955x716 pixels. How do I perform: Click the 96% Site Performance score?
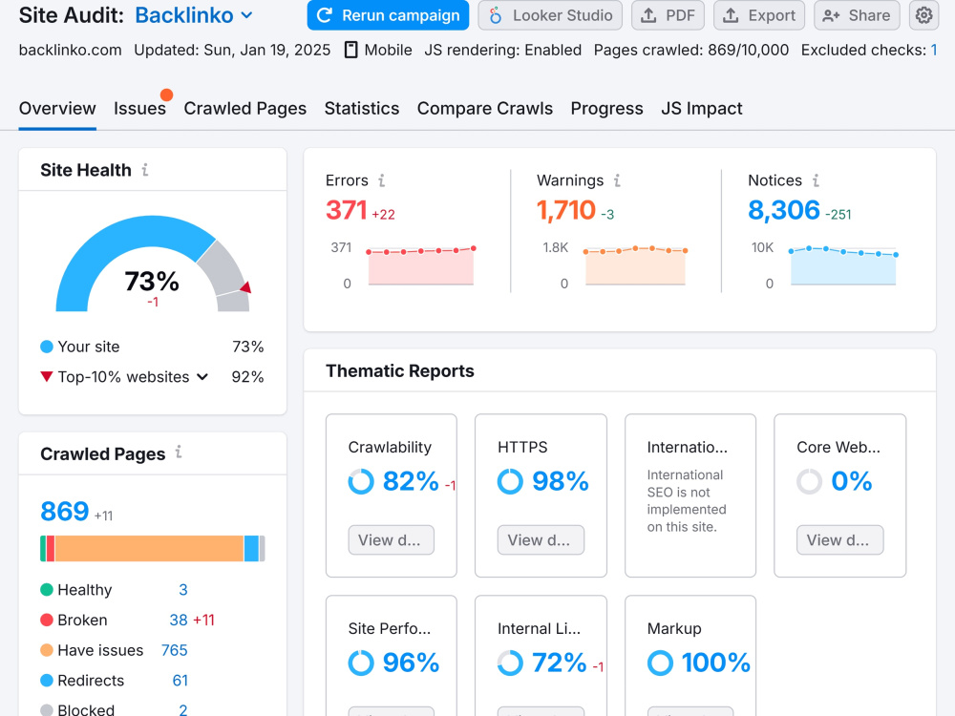coord(411,663)
